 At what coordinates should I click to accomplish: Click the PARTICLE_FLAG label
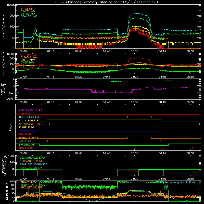[x=29, y=138]
